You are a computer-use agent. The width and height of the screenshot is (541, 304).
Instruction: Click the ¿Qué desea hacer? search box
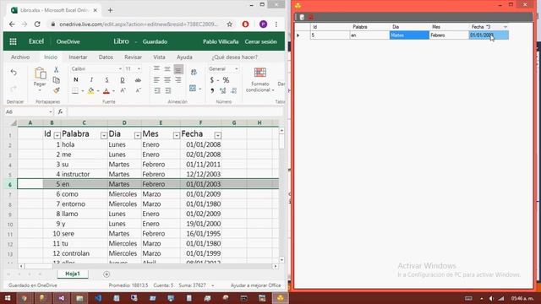click(x=235, y=57)
